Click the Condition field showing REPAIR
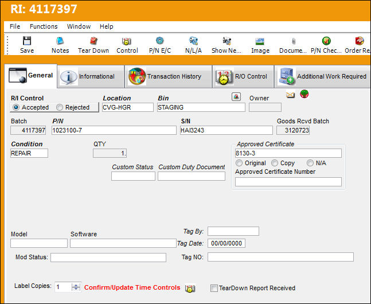 (29, 153)
